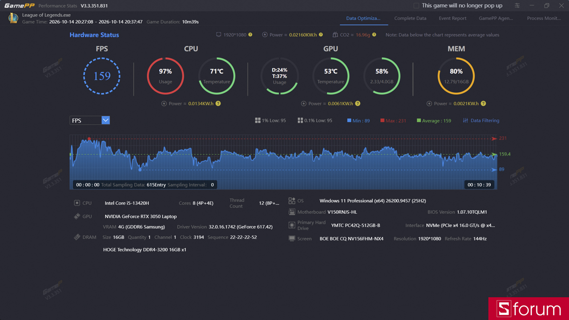
Task: Open the Process Monitor tab
Action: pyautogui.click(x=544, y=18)
